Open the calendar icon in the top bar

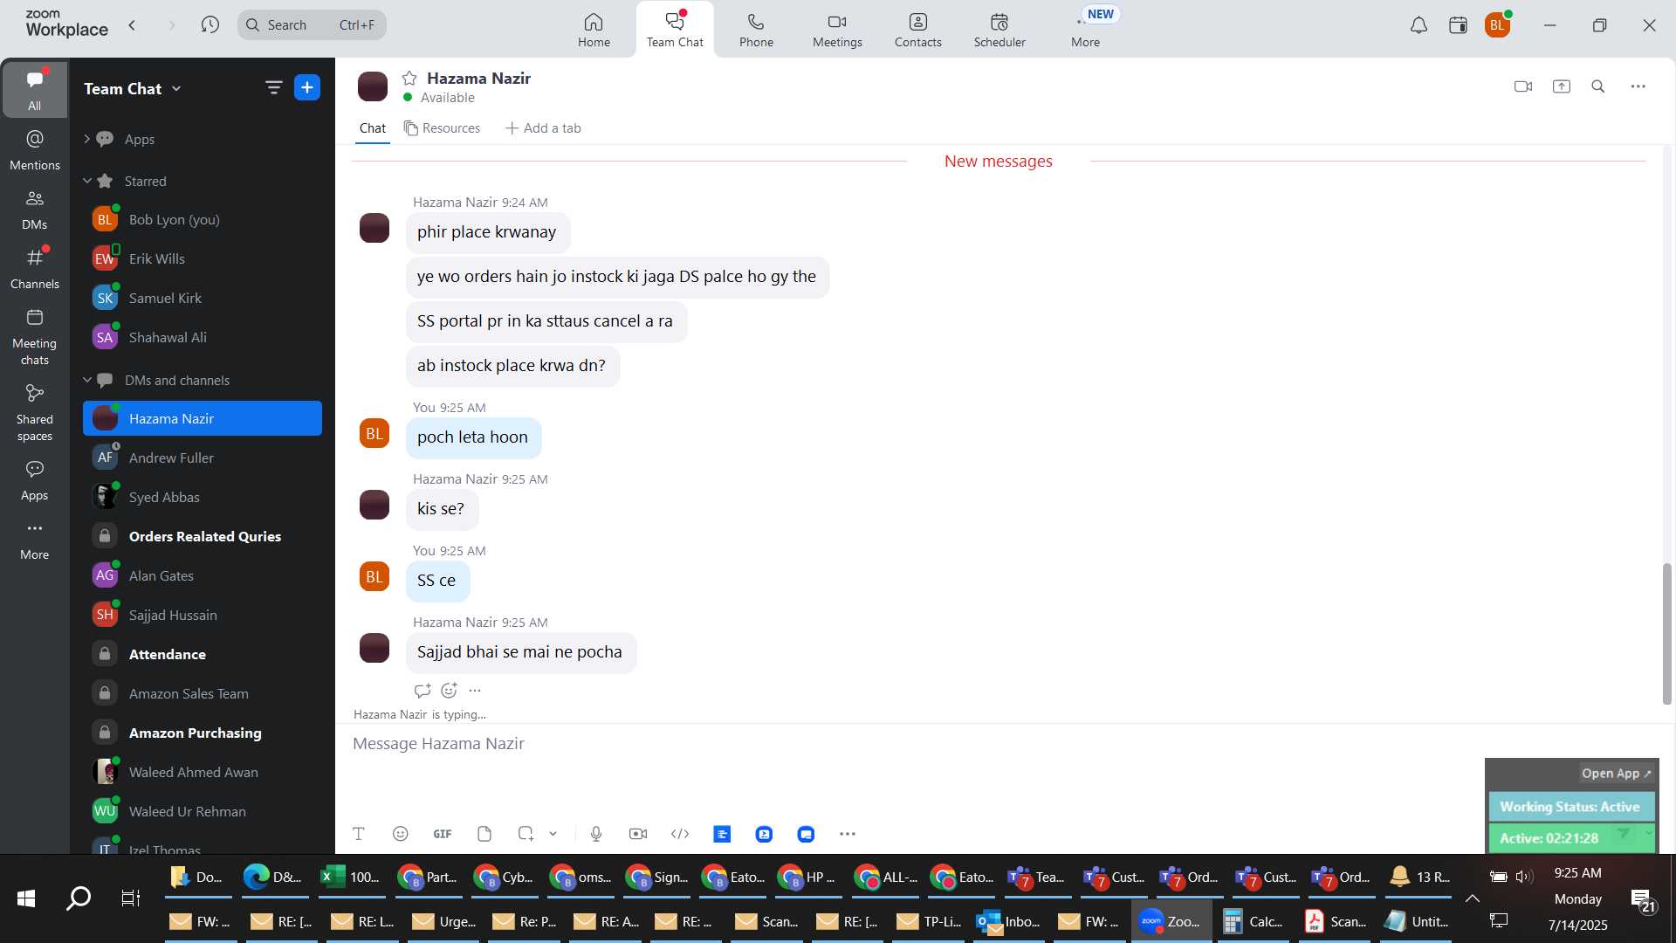coord(1458,25)
